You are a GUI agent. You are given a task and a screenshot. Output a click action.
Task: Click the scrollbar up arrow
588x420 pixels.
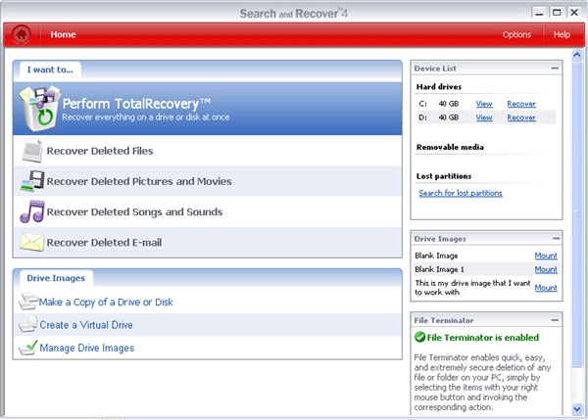577,55
